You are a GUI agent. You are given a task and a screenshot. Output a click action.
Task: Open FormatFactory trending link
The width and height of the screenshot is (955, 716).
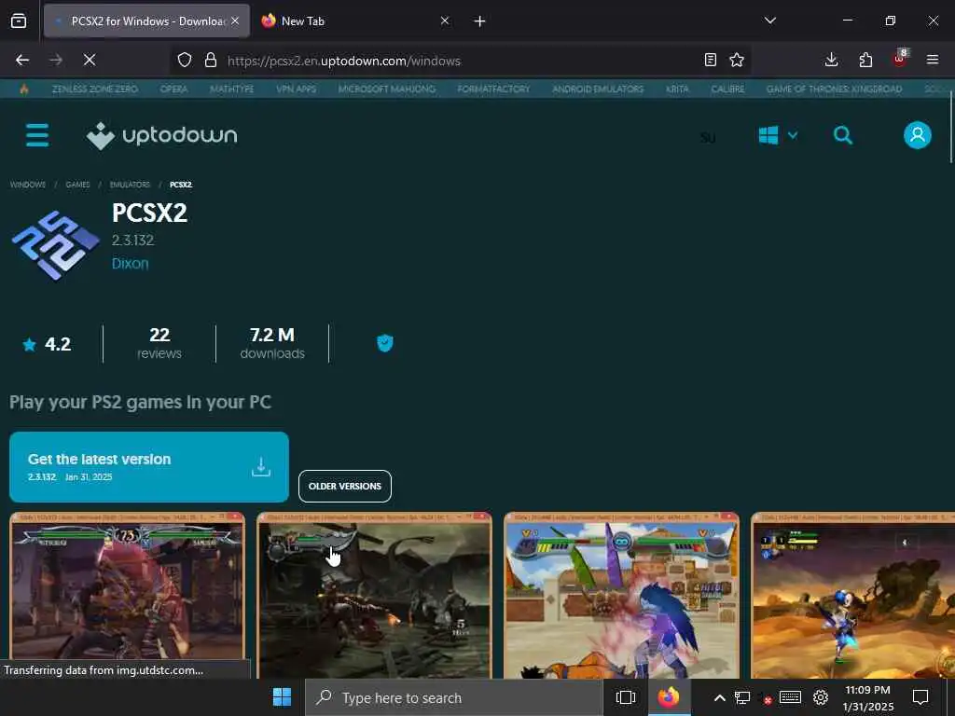tap(493, 89)
